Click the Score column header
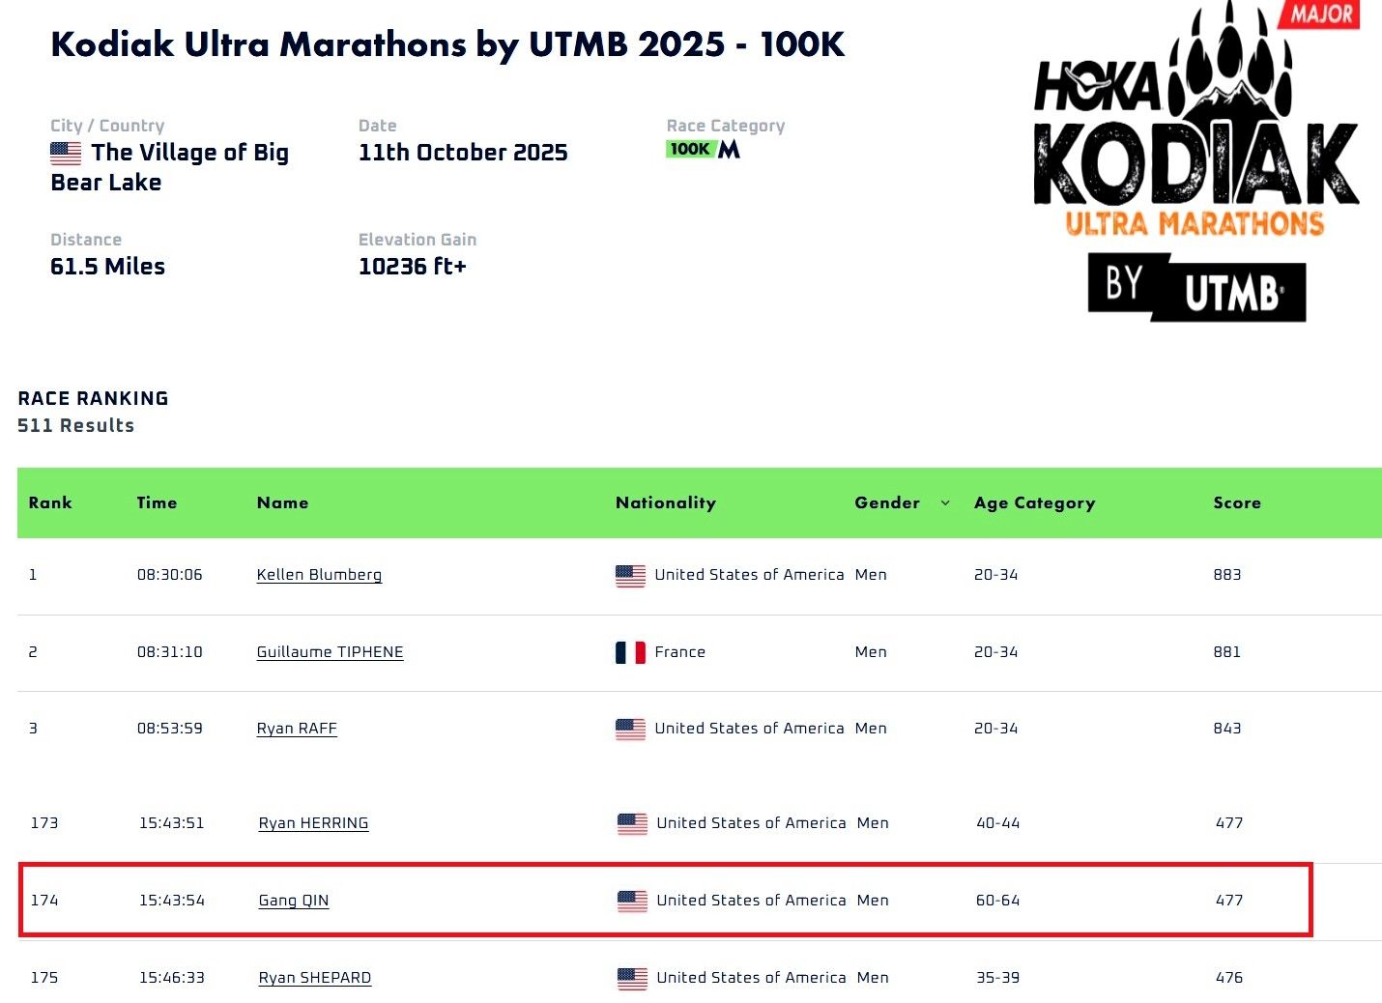 tap(1237, 502)
